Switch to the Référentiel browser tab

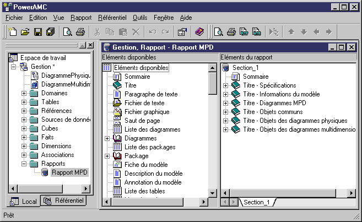click(x=64, y=201)
